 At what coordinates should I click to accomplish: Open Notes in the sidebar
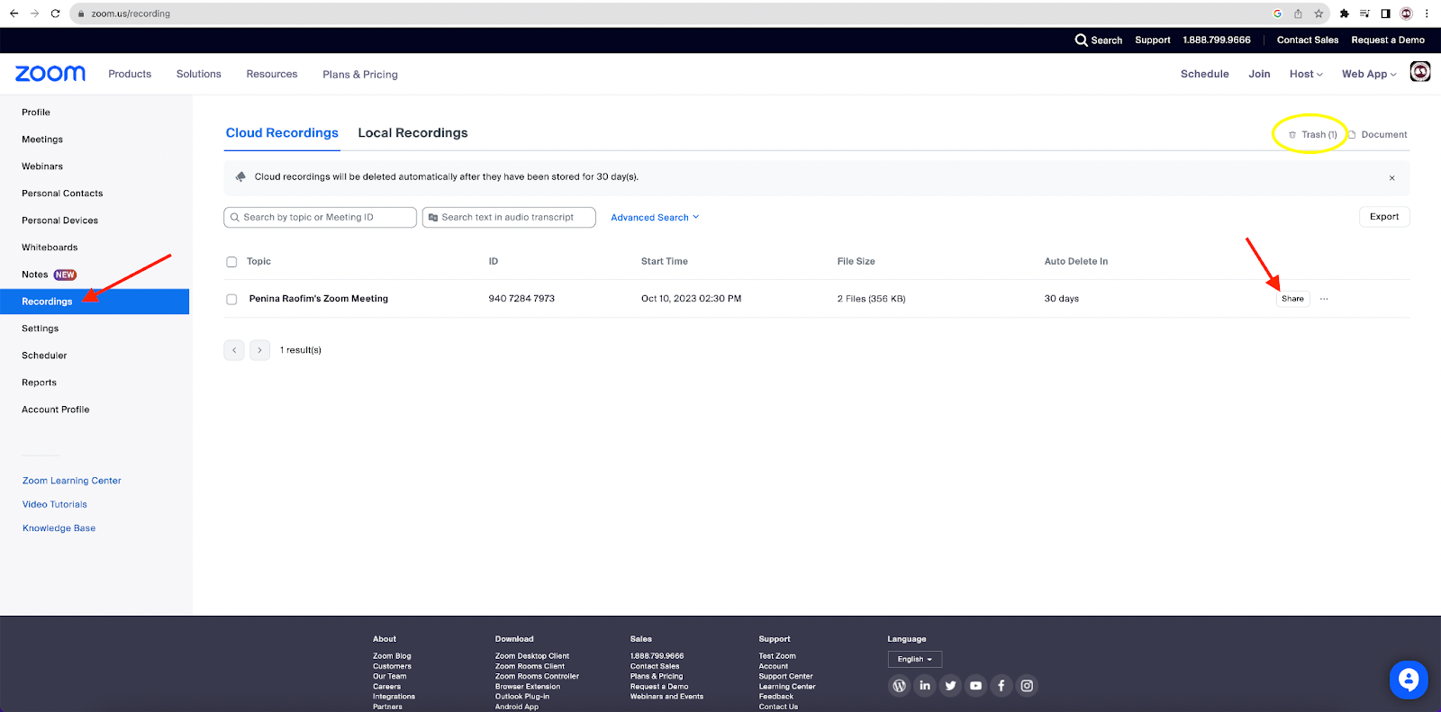pyautogui.click(x=35, y=275)
